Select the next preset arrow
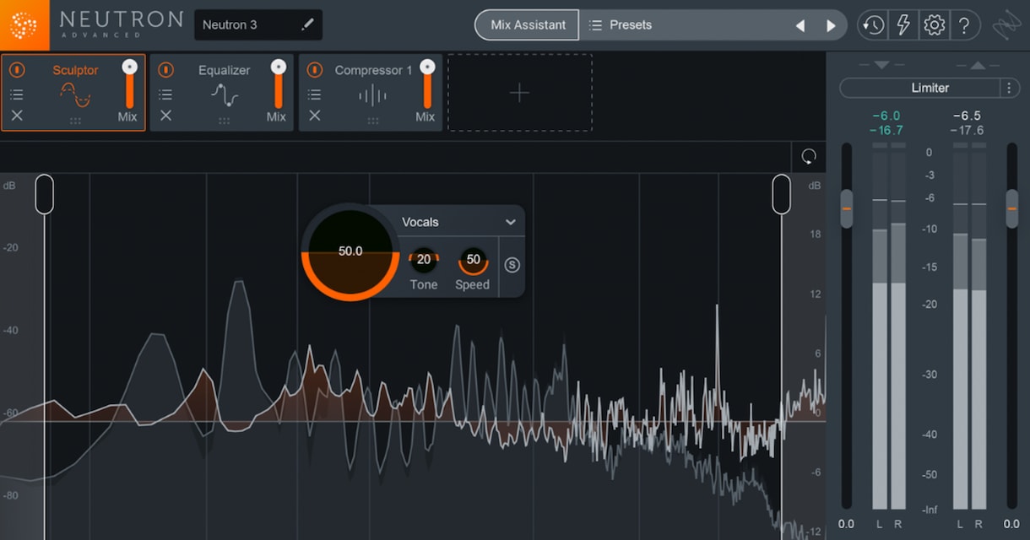The width and height of the screenshot is (1030, 540). coord(831,25)
